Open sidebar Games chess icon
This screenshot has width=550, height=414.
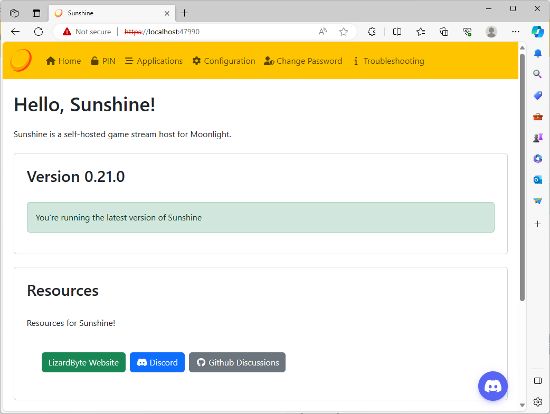pos(537,138)
